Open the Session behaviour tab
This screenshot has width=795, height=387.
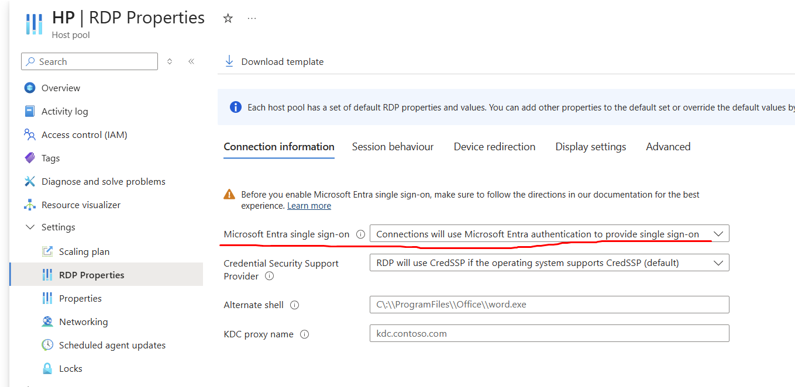(x=393, y=147)
